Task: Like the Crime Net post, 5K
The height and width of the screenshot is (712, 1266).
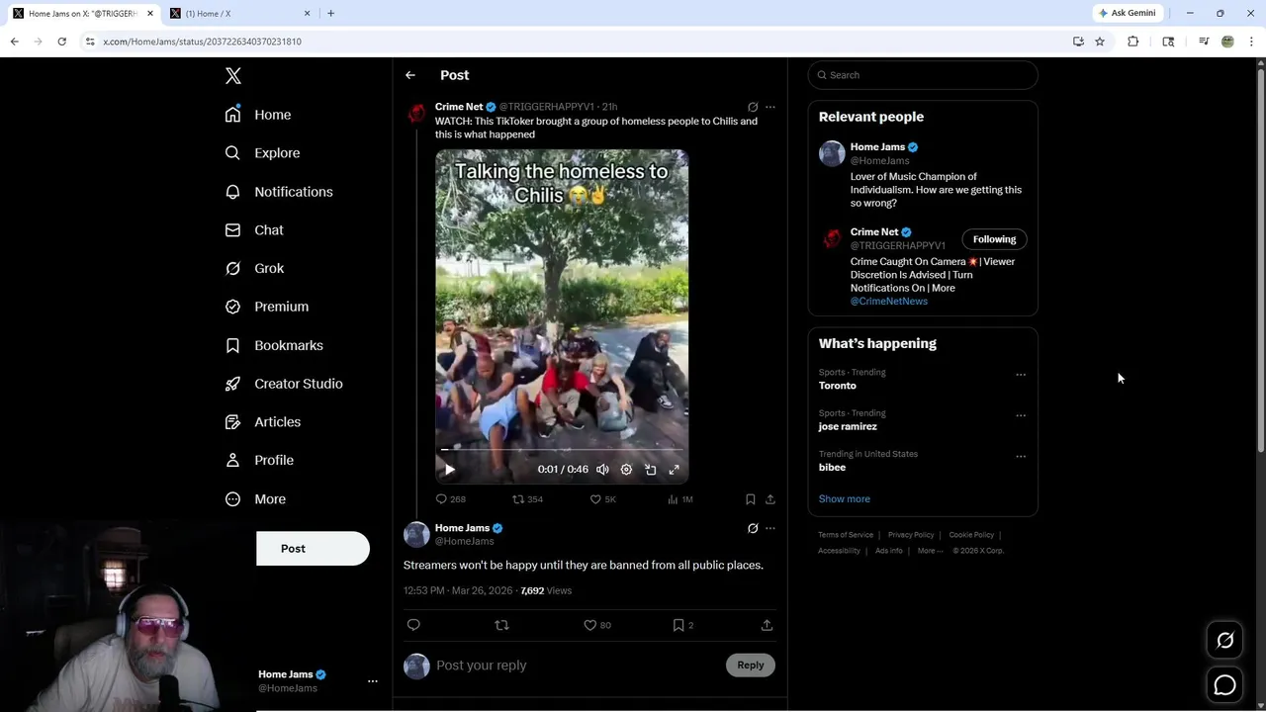Action: point(603,499)
